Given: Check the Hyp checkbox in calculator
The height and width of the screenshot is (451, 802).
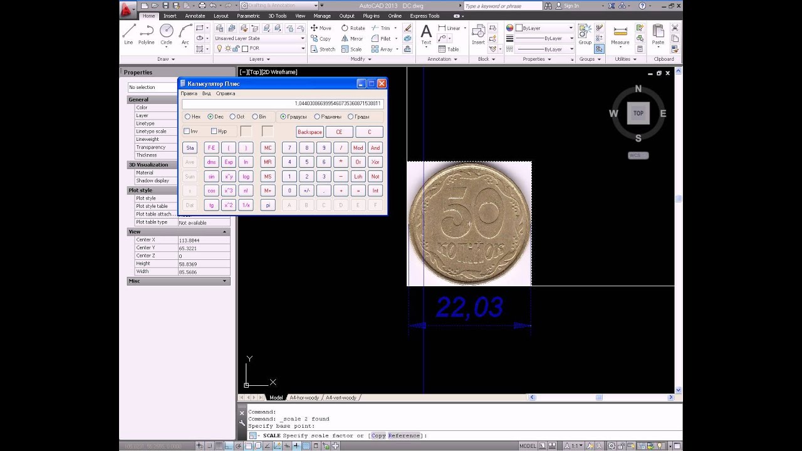Looking at the screenshot, I should (x=219, y=132).
